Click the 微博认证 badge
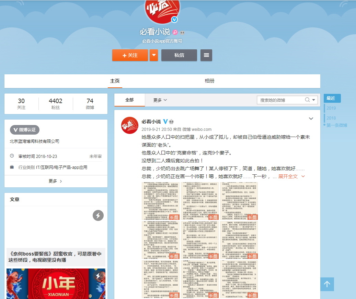356x299 pixels. pyautogui.click(x=24, y=130)
